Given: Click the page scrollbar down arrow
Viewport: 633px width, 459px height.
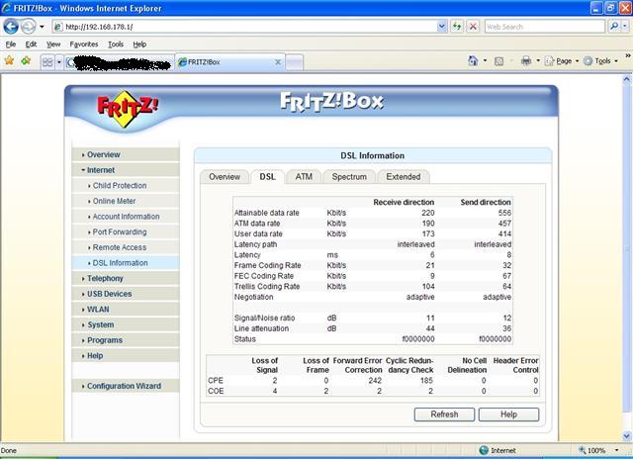Looking at the screenshot, I should point(627,436).
